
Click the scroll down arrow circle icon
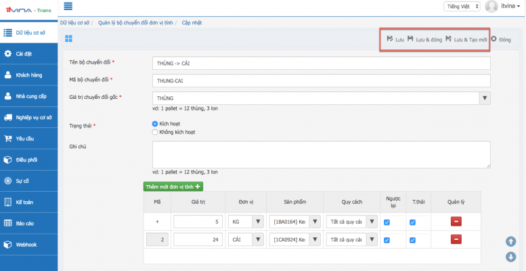(510, 256)
